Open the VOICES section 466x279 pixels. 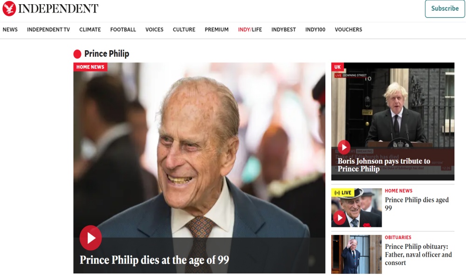[x=154, y=30]
